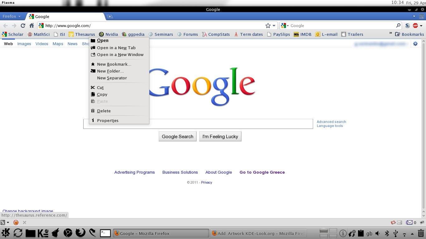The image size is (426, 239).
Task: Open the L-email bookmark
Action: point(326,34)
